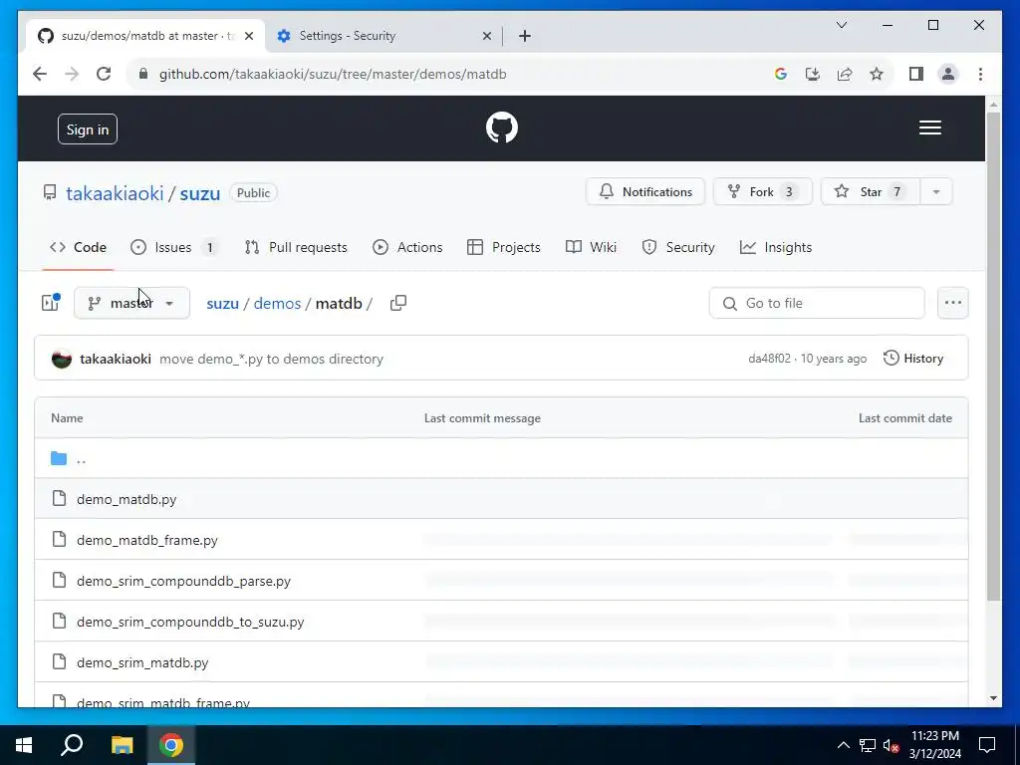Open the three-dots more options button
The image size is (1020, 765).
[x=953, y=303]
